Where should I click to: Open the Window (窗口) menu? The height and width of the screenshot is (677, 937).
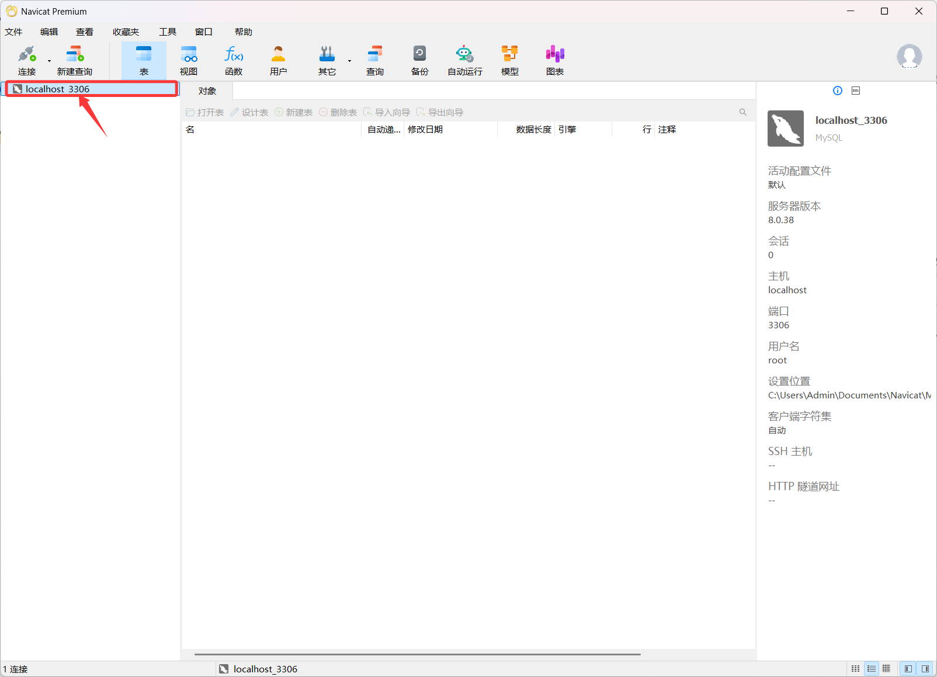pyautogui.click(x=203, y=32)
